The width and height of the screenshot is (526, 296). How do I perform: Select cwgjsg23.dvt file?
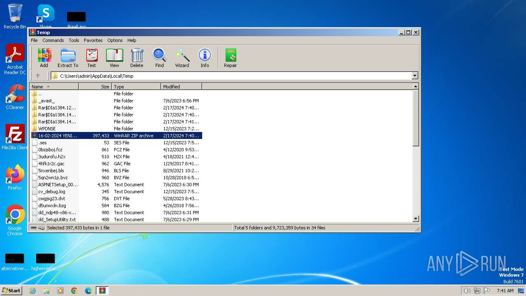pos(116,199)
